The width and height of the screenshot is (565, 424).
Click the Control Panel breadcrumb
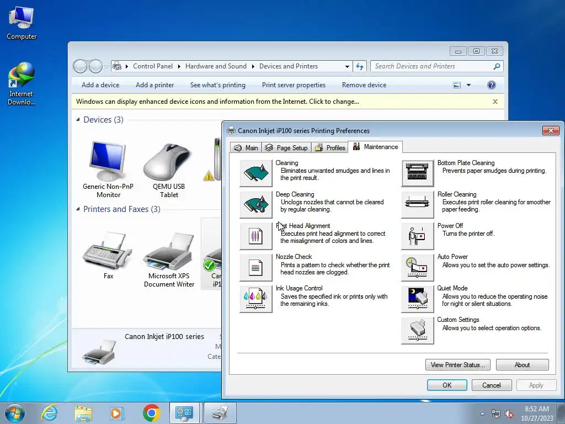tap(153, 66)
